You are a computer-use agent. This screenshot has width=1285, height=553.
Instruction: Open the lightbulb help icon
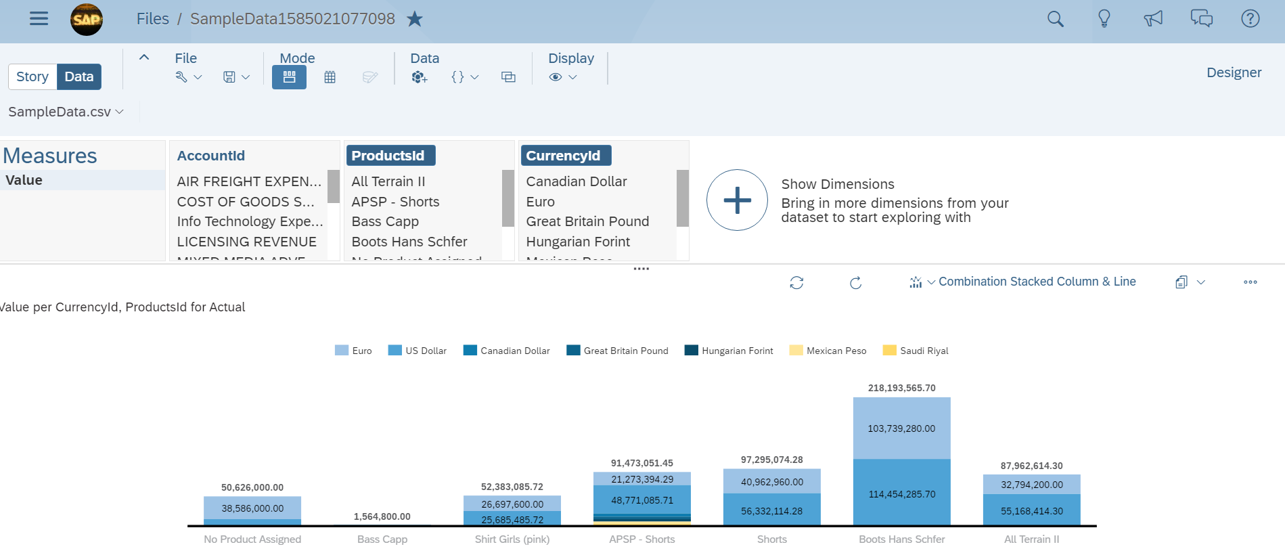(x=1104, y=19)
